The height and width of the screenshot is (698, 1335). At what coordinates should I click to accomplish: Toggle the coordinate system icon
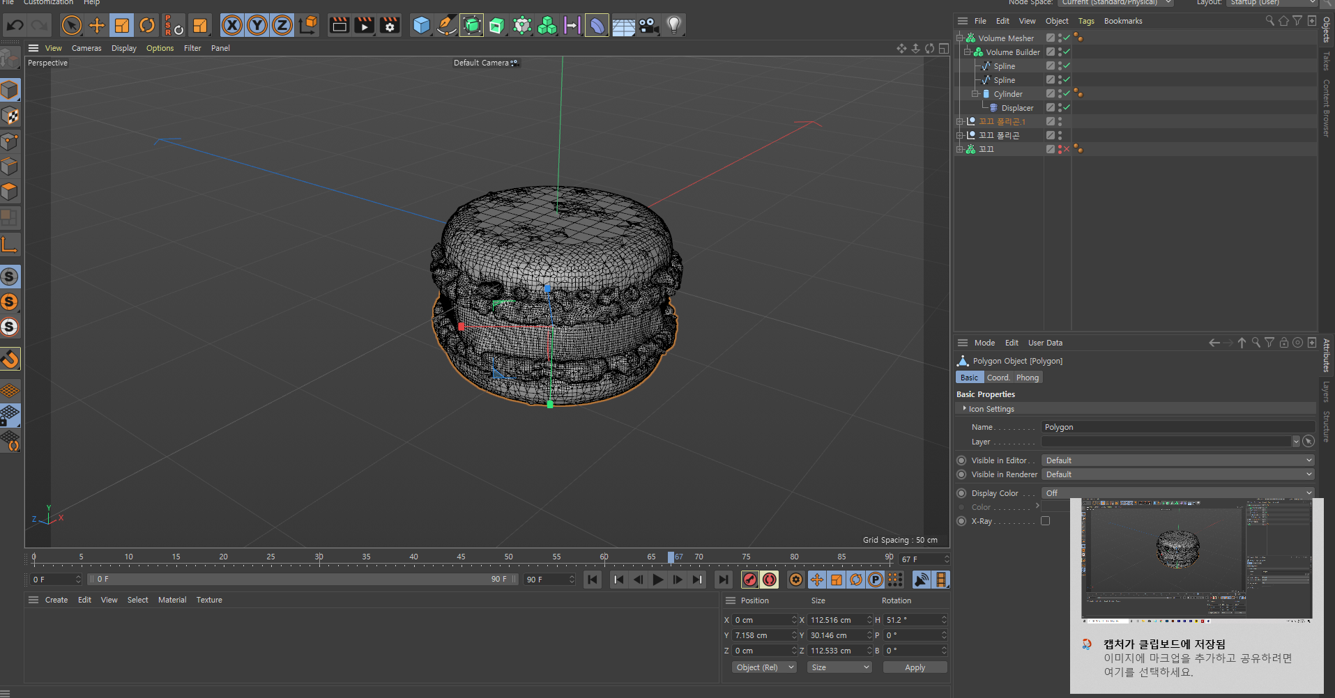tap(307, 26)
